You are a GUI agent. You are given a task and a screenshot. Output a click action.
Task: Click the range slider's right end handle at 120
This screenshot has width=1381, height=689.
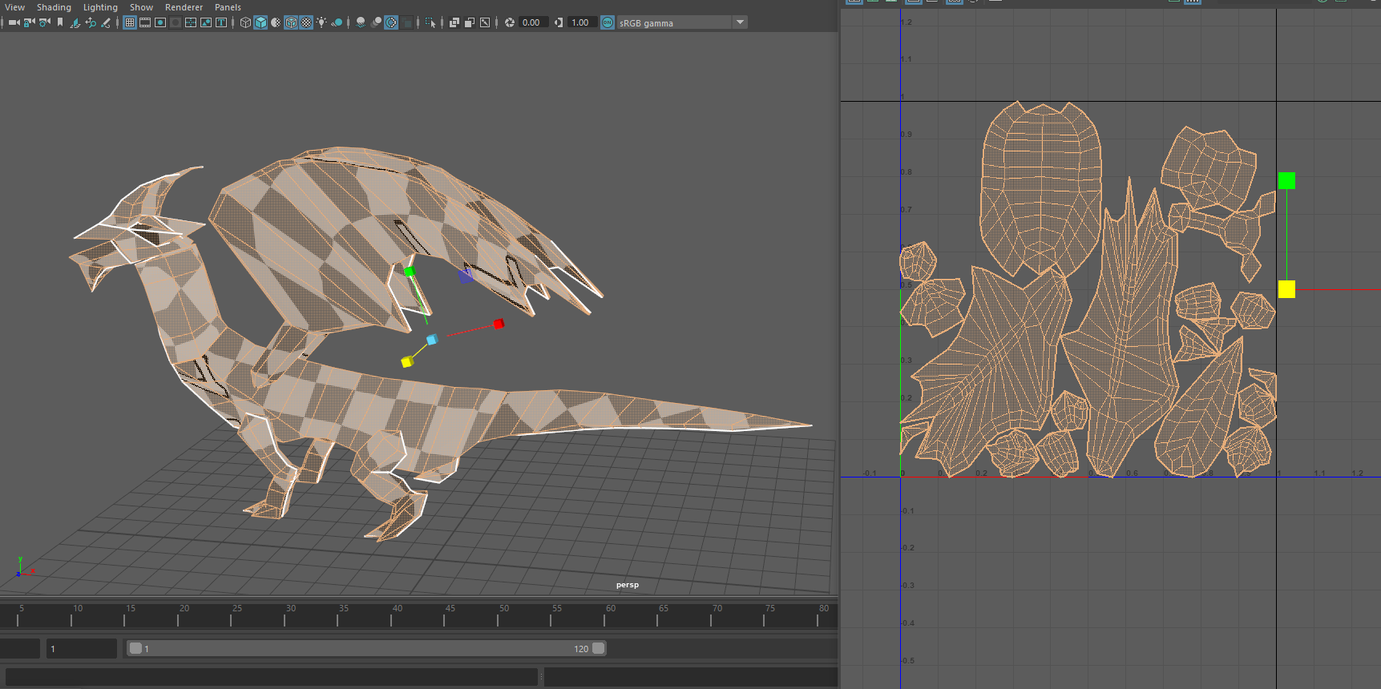(599, 648)
